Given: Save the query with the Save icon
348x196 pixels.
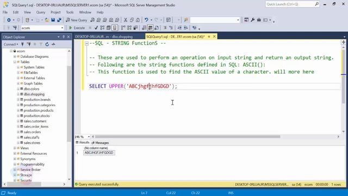Looking at the screenshot, I should click(x=53, y=20).
